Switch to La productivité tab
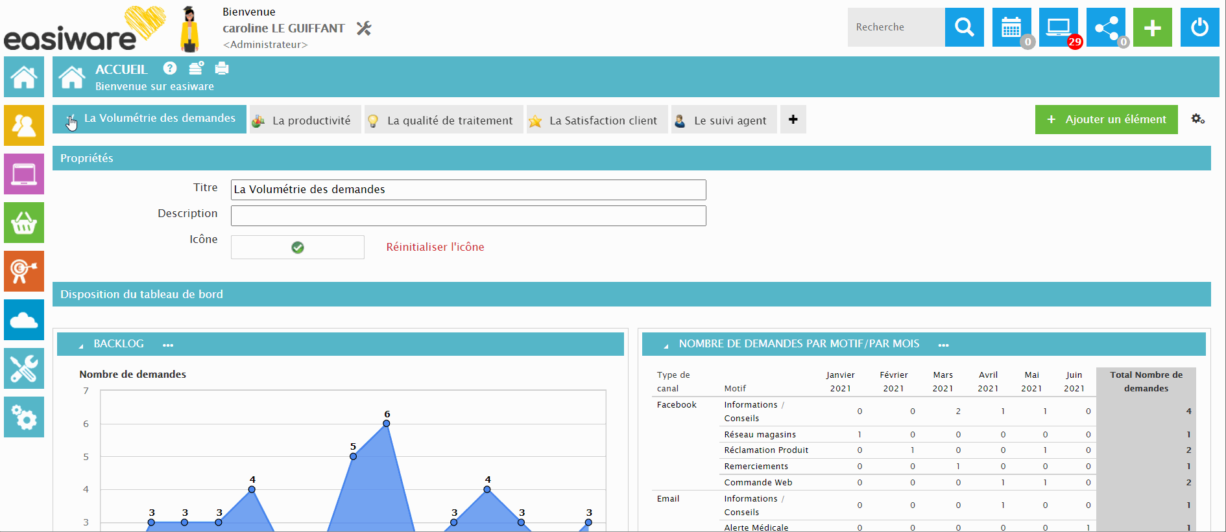 [x=305, y=120]
